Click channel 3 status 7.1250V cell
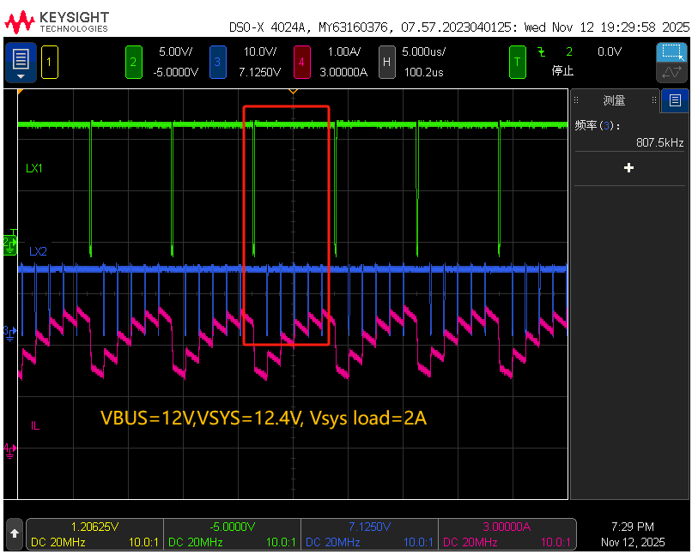 [369, 533]
